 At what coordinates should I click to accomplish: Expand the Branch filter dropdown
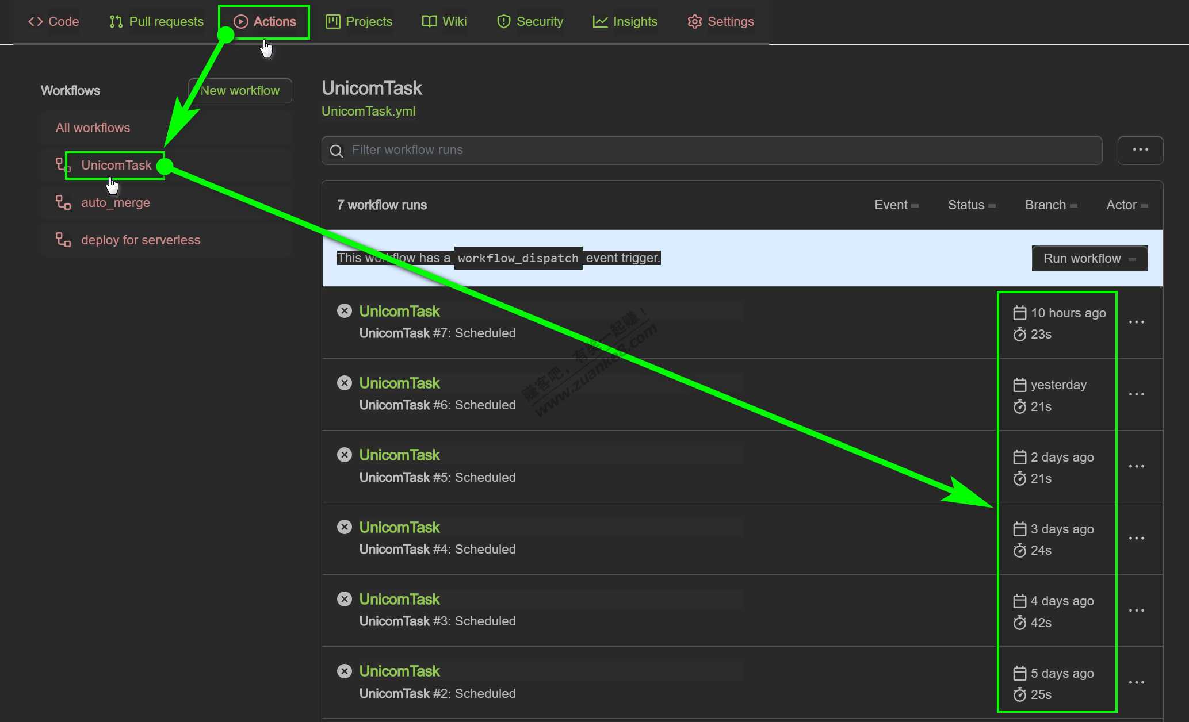[x=1051, y=205]
